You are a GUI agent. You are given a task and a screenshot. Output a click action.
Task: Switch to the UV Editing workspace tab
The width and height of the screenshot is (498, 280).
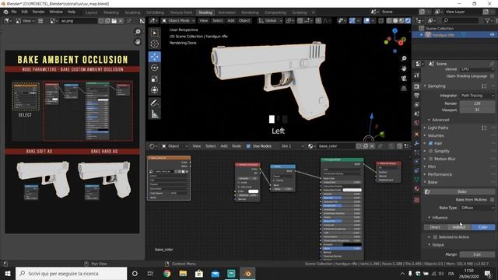coord(155,12)
